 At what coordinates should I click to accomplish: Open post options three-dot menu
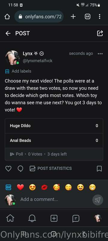click(x=100, y=54)
